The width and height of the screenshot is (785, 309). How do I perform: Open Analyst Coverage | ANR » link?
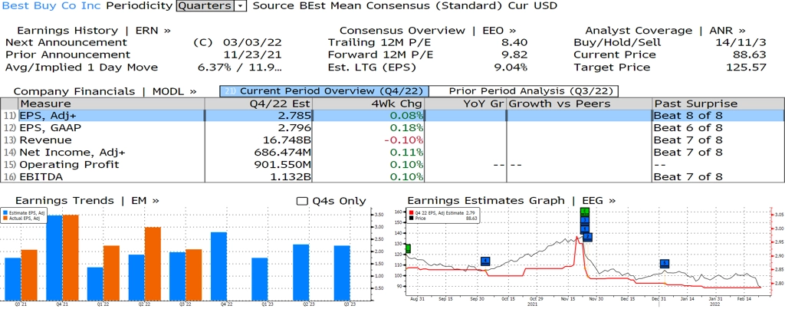point(665,30)
